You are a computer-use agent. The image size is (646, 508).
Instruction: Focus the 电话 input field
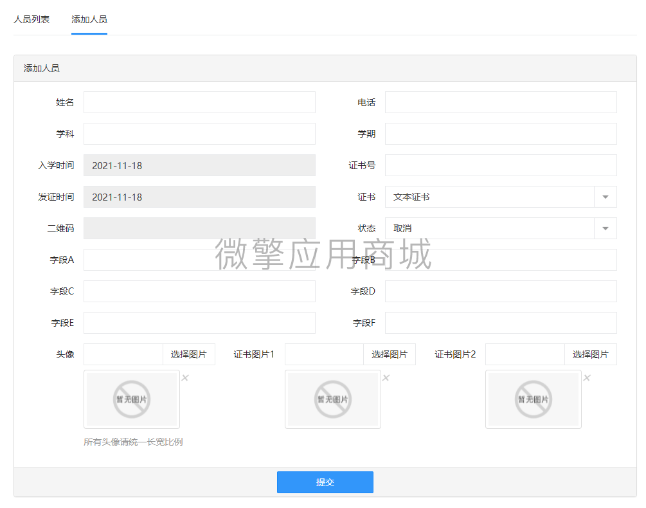[501, 102]
